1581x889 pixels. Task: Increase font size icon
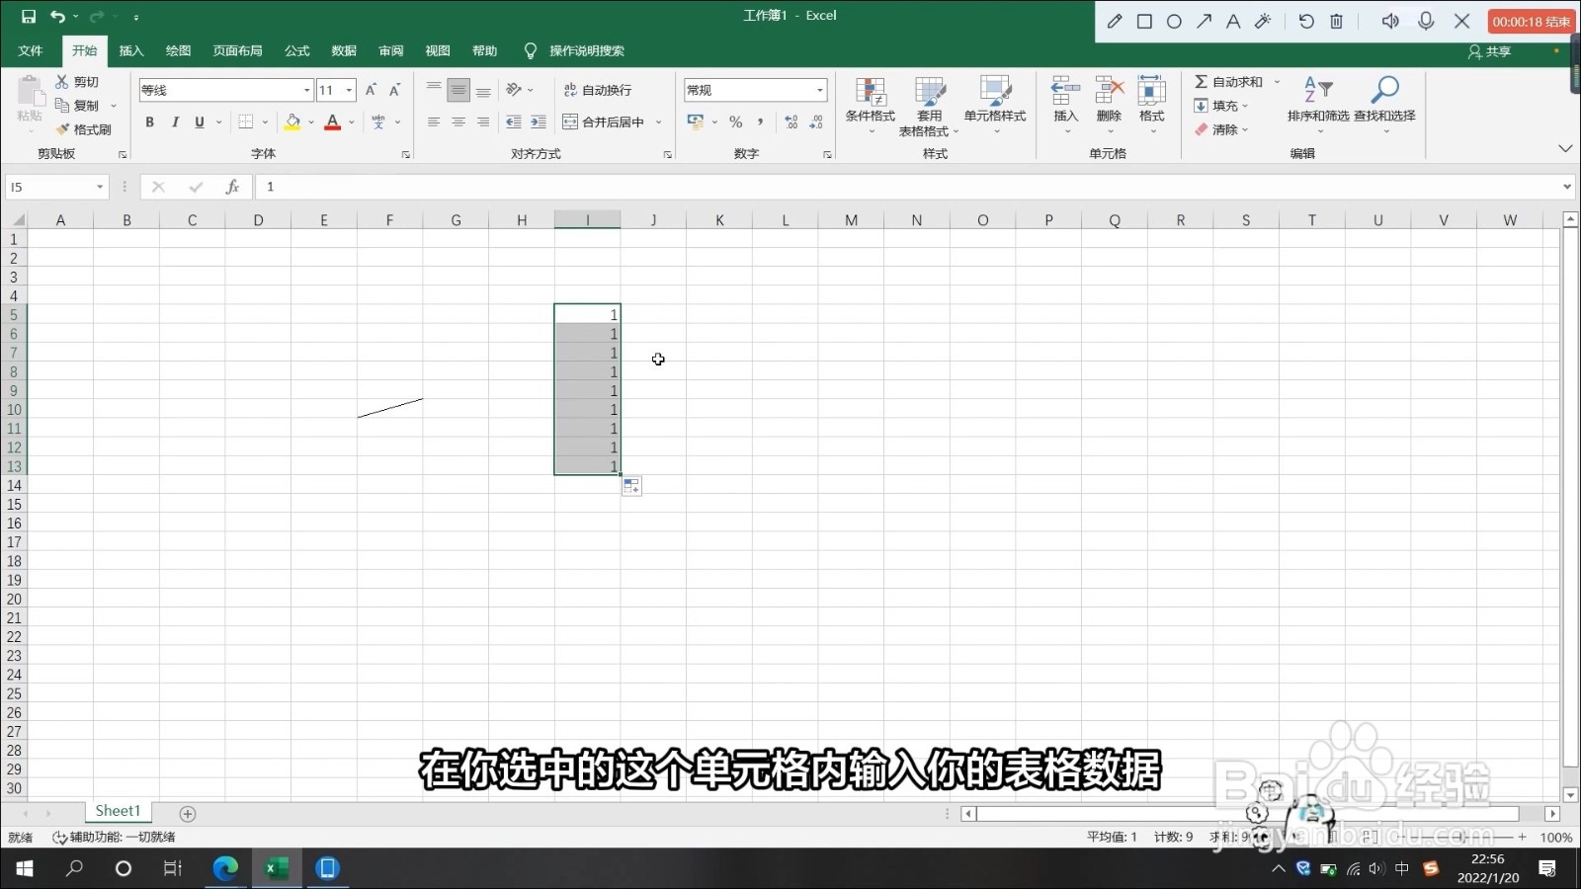pos(371,90)
